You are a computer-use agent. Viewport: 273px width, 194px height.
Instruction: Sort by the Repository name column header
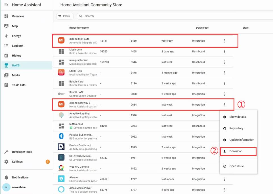tap(79, 28)
